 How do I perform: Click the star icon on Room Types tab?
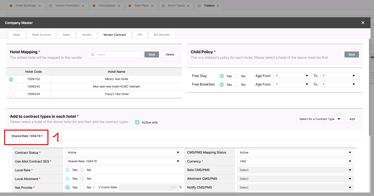point(163,5)
